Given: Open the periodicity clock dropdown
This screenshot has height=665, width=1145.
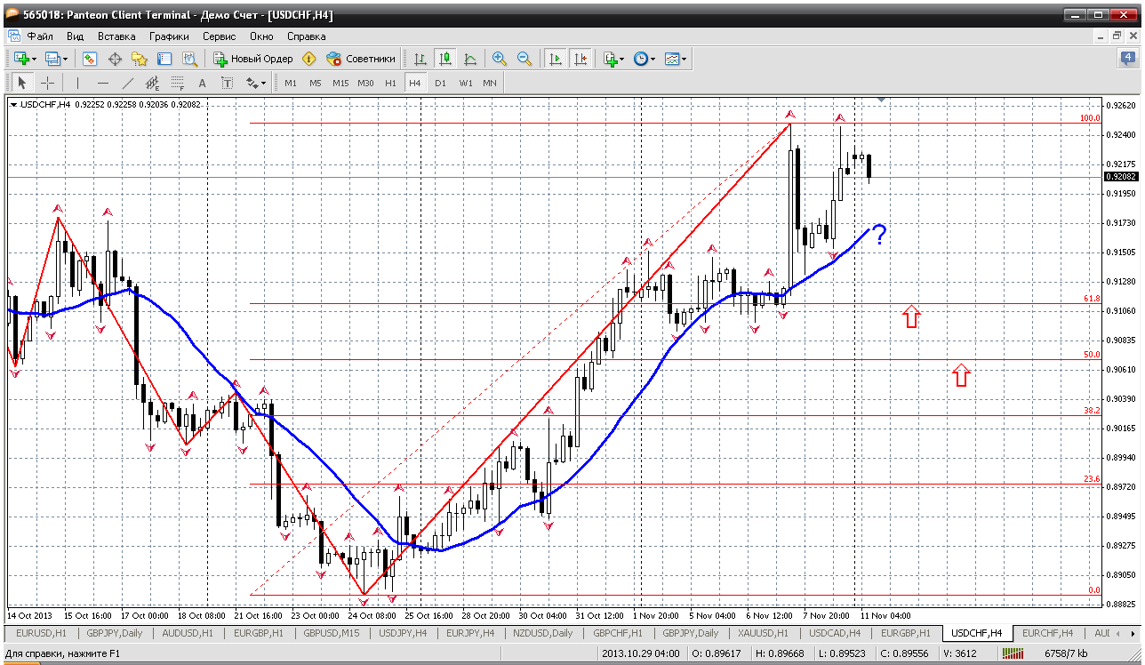Looking at the screenshot, I should (644, 59).
